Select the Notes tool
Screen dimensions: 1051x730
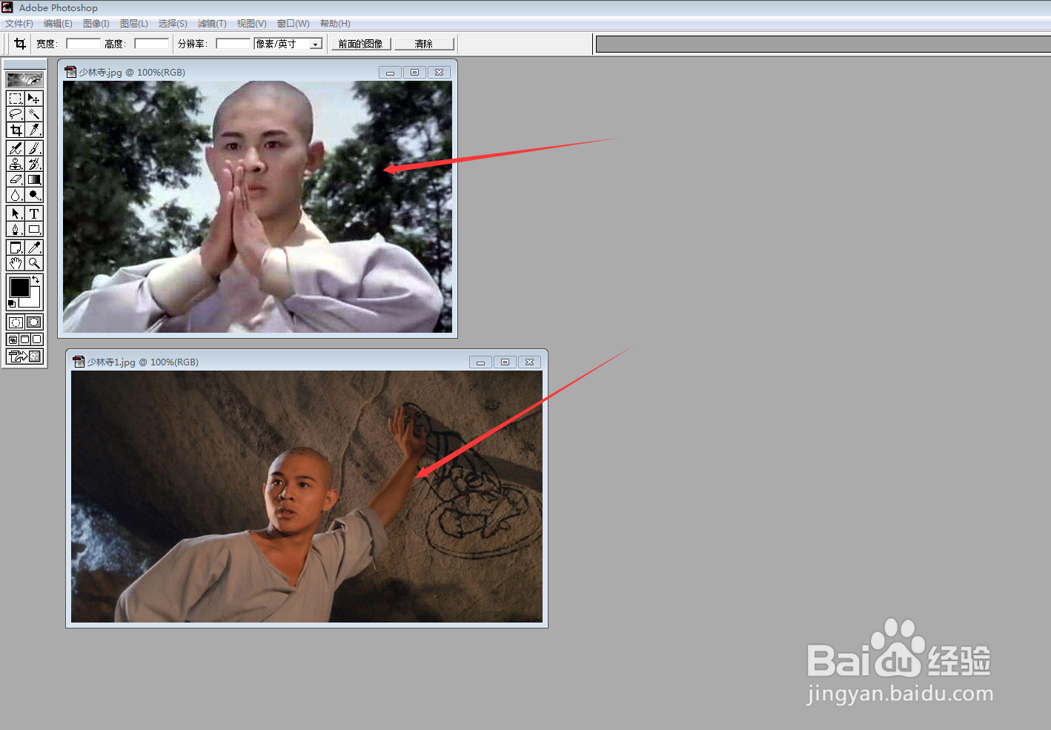16,248
